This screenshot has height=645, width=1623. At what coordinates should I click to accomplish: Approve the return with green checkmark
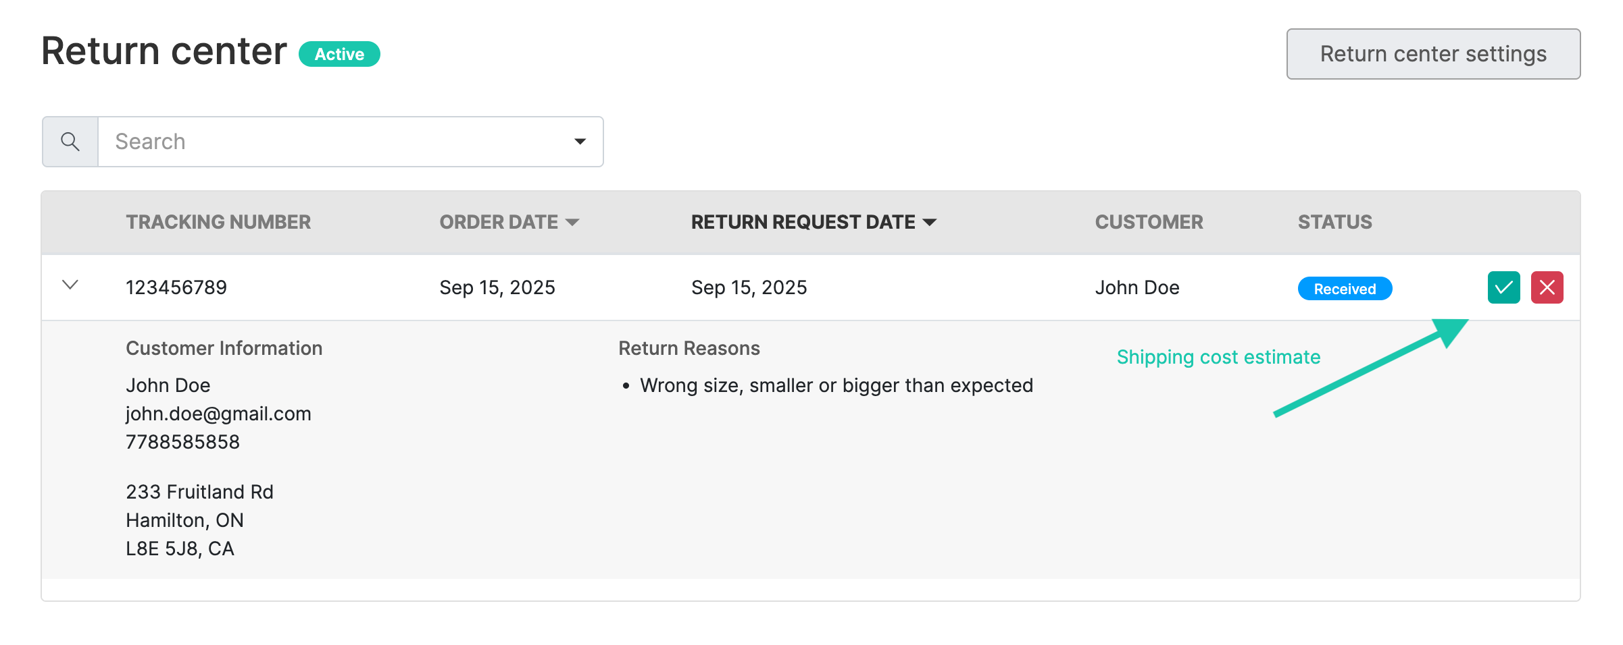coord(1503,288)
